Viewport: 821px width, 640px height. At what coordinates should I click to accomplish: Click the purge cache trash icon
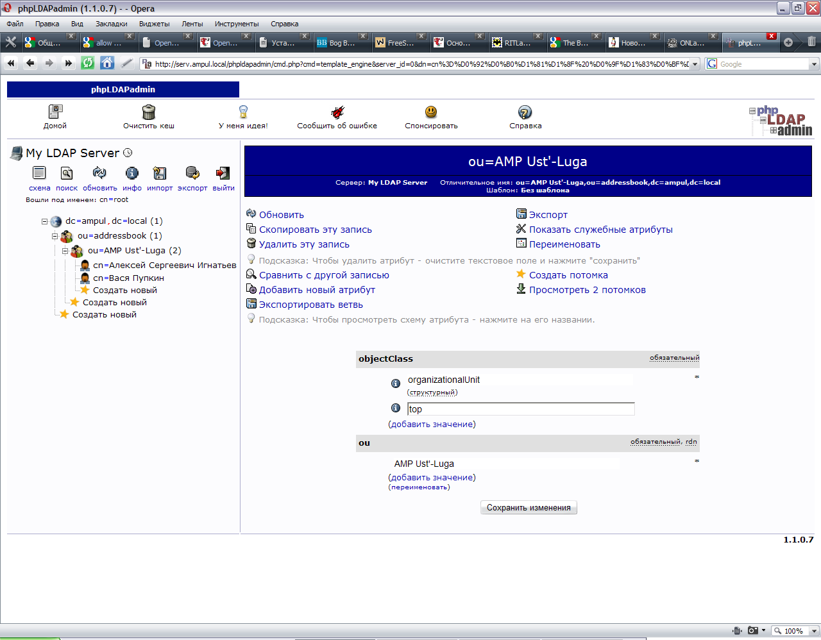click(x=149, y=112)
